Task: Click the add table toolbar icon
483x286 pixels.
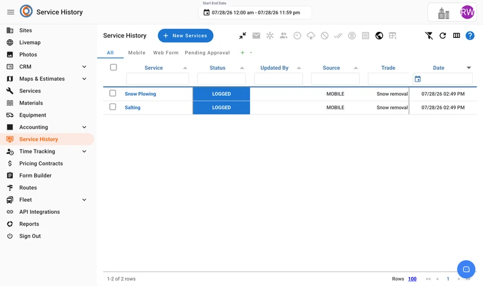Action: click(393, 36)
